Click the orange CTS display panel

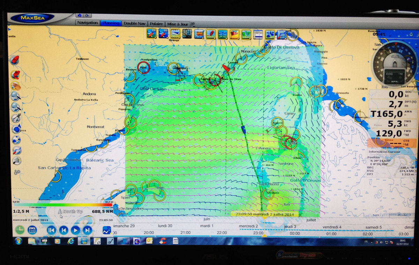tap(392, 143)
